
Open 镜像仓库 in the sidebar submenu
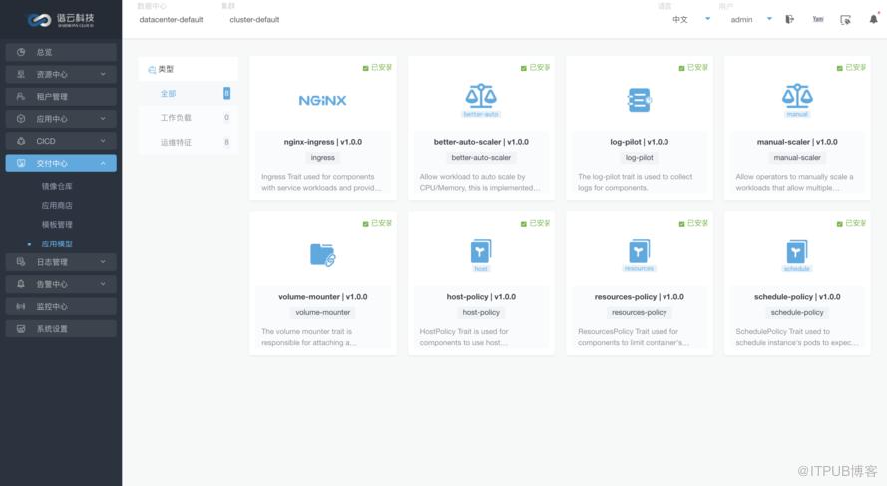pyautogui.click(x=57, y=186)
